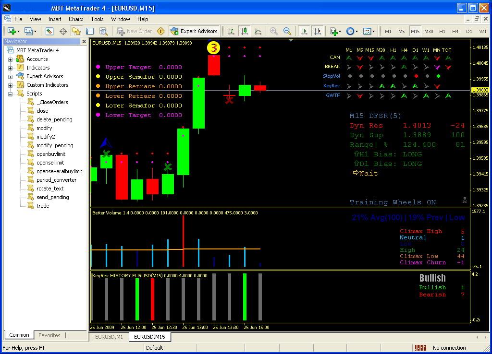Click the MetaEditor yellow diamond icon
The height and width of the screenshot is (354, 492).
click(160, 31)
